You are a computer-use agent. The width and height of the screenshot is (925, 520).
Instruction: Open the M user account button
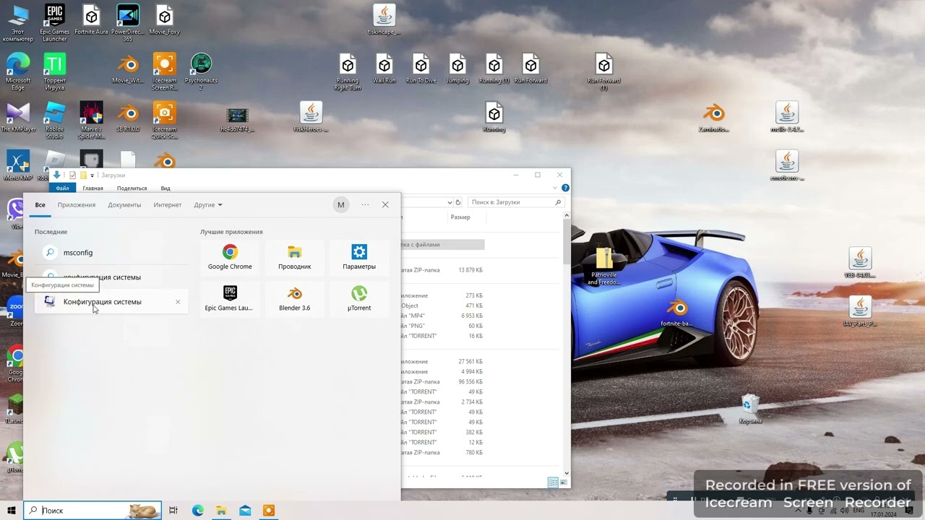(x=341, y=205)
